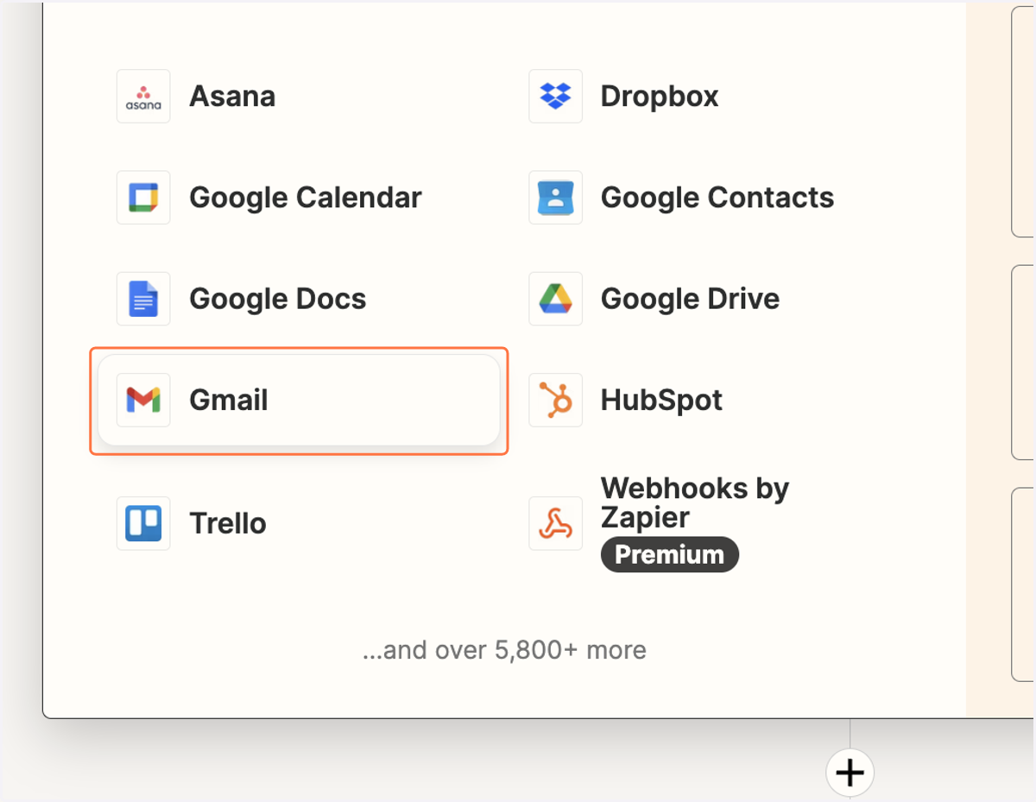Select Webhooks by Zapier text label

pyautogui.click(x=695, y=503)
